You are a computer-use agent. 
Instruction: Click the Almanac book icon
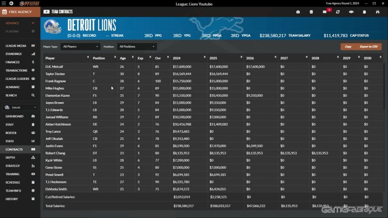point(33,87)
